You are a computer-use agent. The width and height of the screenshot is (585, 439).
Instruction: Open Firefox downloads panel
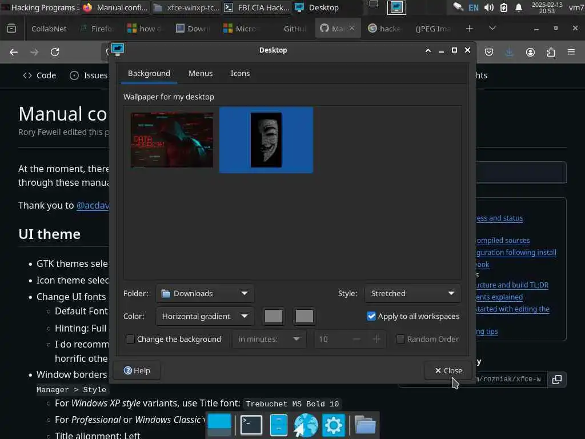tap(509, 52)
